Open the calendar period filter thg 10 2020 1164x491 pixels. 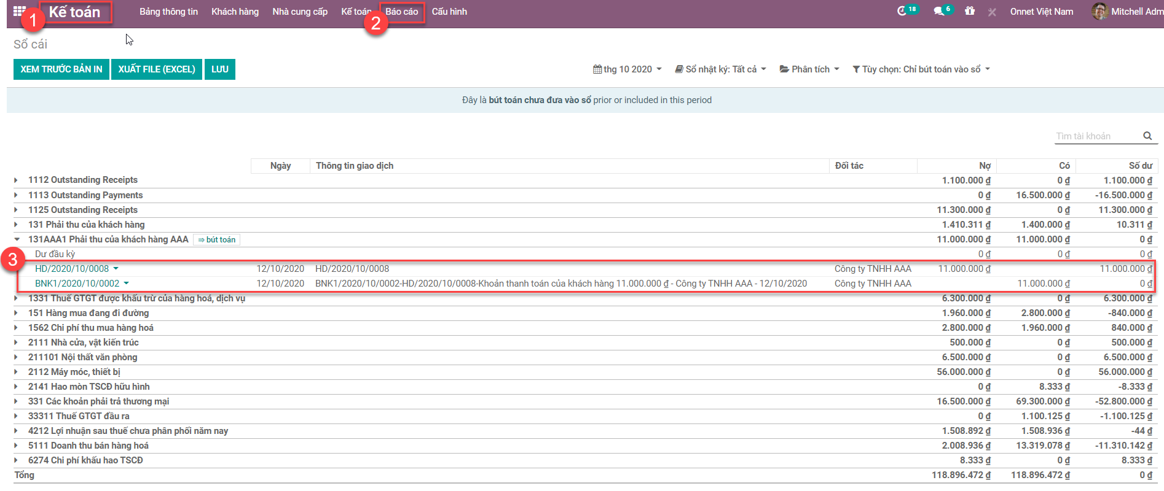[x=627, y=69]
